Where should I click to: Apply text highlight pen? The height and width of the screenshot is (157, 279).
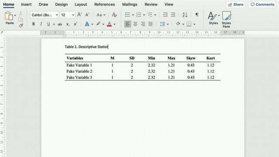pos(99,24)
